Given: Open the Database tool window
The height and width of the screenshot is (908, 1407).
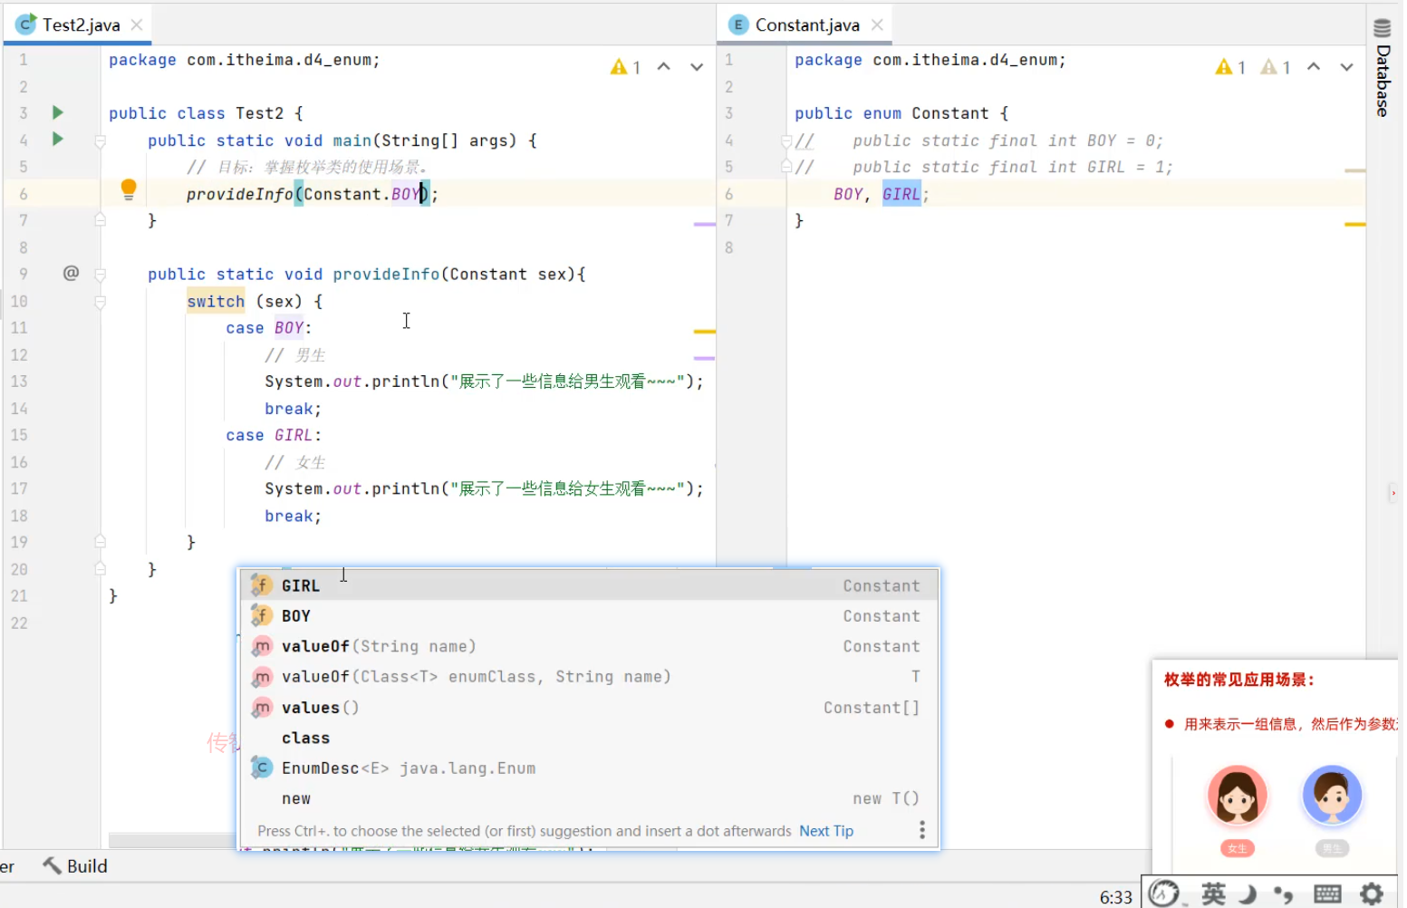Looking at the screenshot, I should click(1383, 69).
